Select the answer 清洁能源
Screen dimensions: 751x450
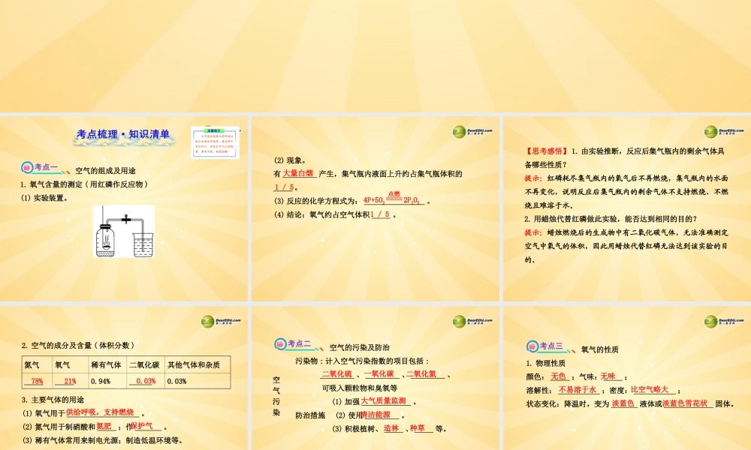click(x=376, y=415)
